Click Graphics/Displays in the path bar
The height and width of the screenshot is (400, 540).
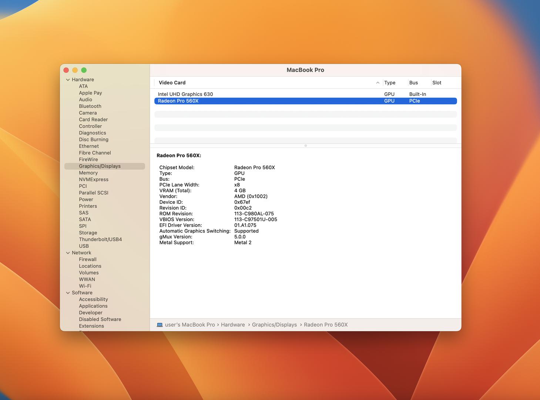tap(274, 325)
